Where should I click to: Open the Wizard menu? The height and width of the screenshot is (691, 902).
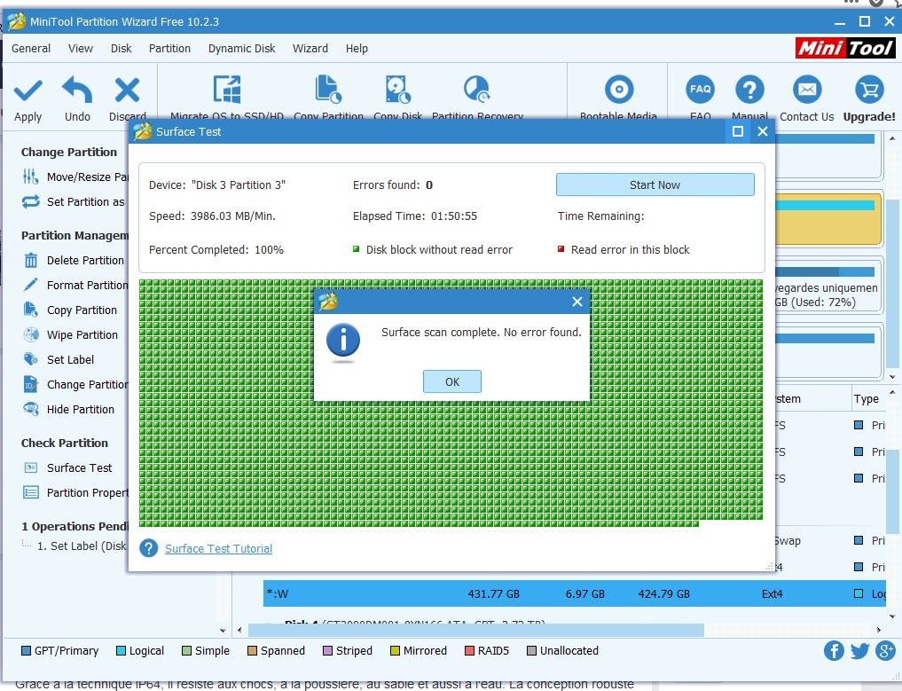310,48
